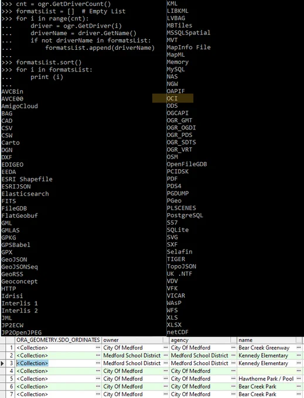This screenshot has height=398, width=304.
Task: Click the current-row arrow indicator on row 3
Action: click(x=2, y=363)
